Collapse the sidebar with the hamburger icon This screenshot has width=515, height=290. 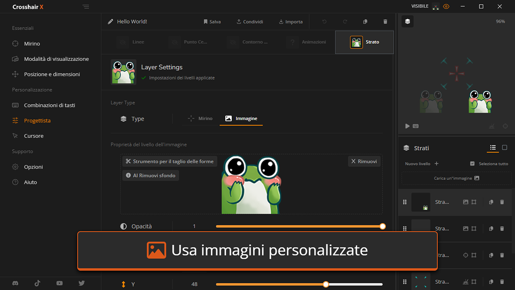tap(86, 7)
